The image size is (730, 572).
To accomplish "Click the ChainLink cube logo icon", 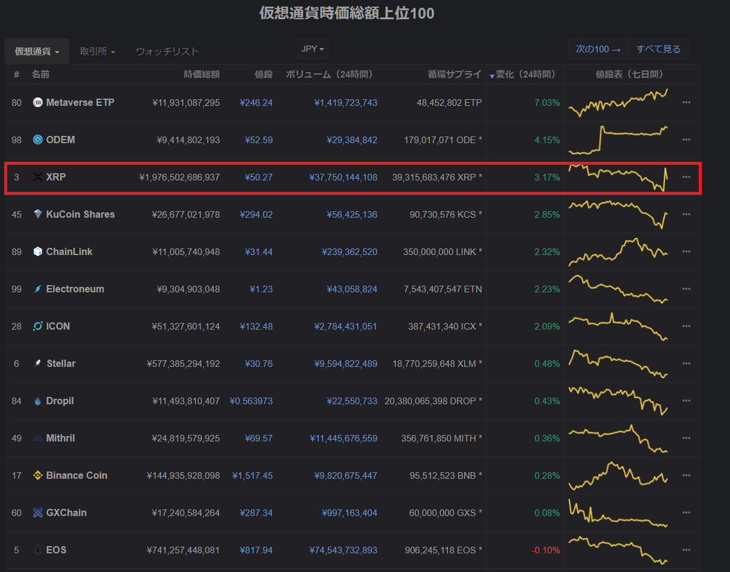I will 38,252.
